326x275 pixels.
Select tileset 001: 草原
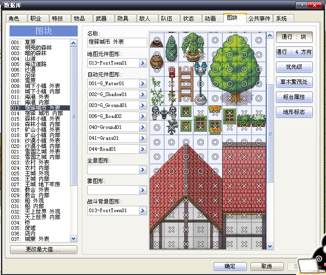(40, 42)
